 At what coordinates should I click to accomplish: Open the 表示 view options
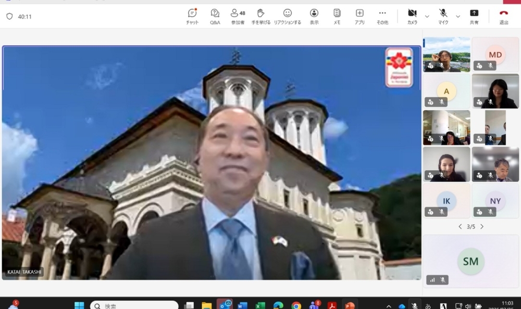tap(314, 16)
